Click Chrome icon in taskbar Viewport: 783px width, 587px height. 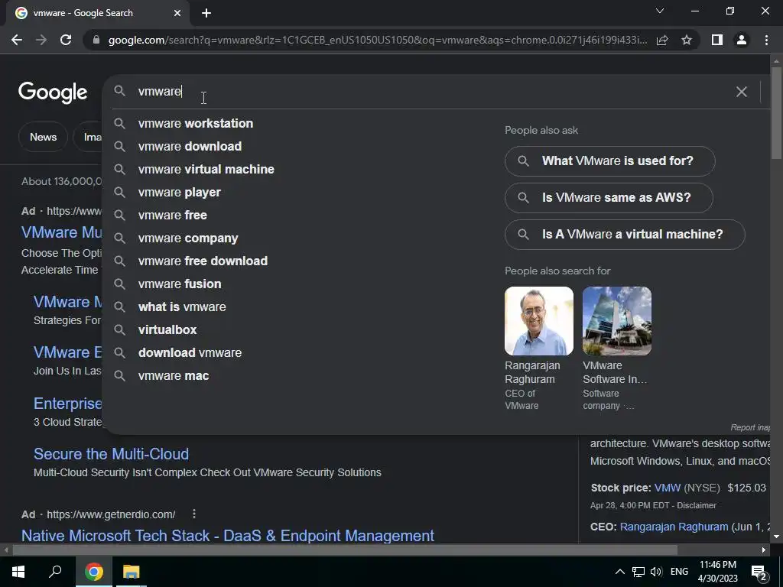(x=93, y=572)
